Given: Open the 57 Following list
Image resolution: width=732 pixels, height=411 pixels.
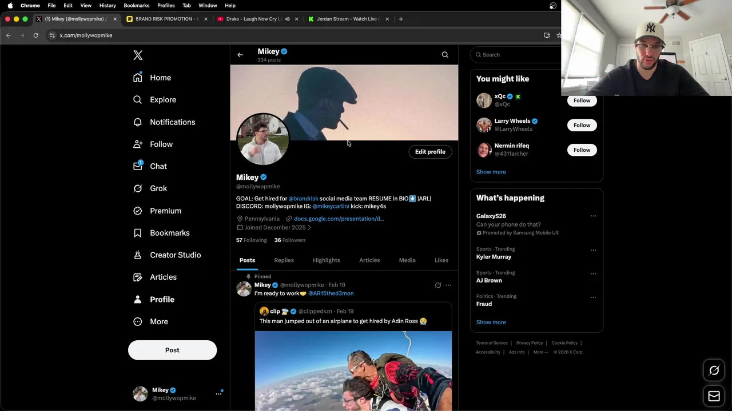Looking at the screenshot, I should coord(252,240).
